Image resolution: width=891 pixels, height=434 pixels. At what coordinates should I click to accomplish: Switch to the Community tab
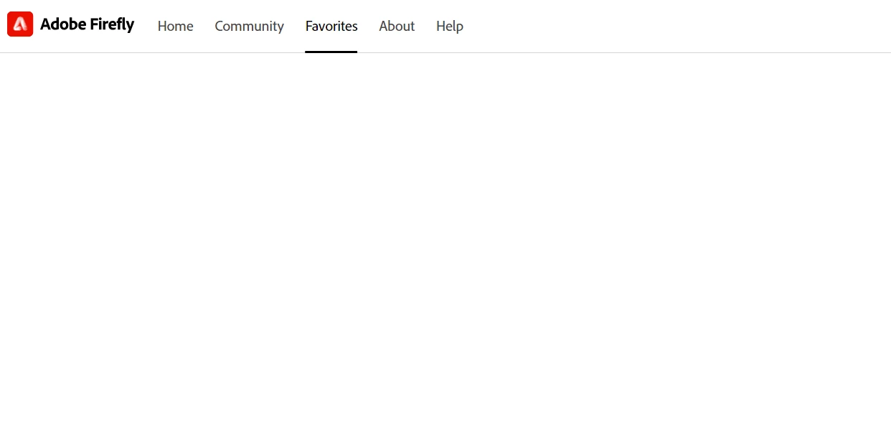click(x=249, y=26)
